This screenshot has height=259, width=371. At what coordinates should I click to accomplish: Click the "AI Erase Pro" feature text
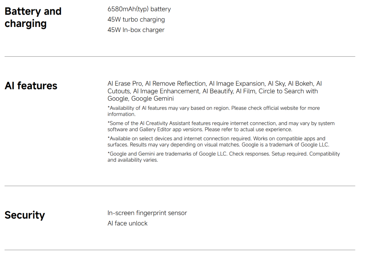pos(125,84)
